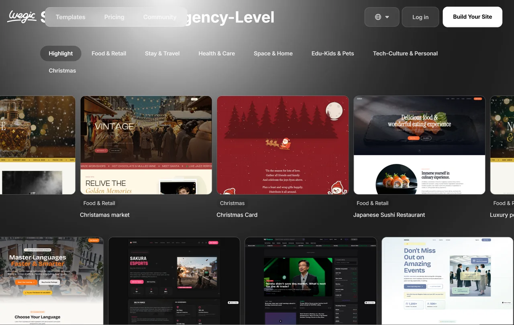Image resolution: width=514 pixels, height=325 pixels.
Task: Select the Edu-Kids & Pets filter
Action: tap(332, 53)
